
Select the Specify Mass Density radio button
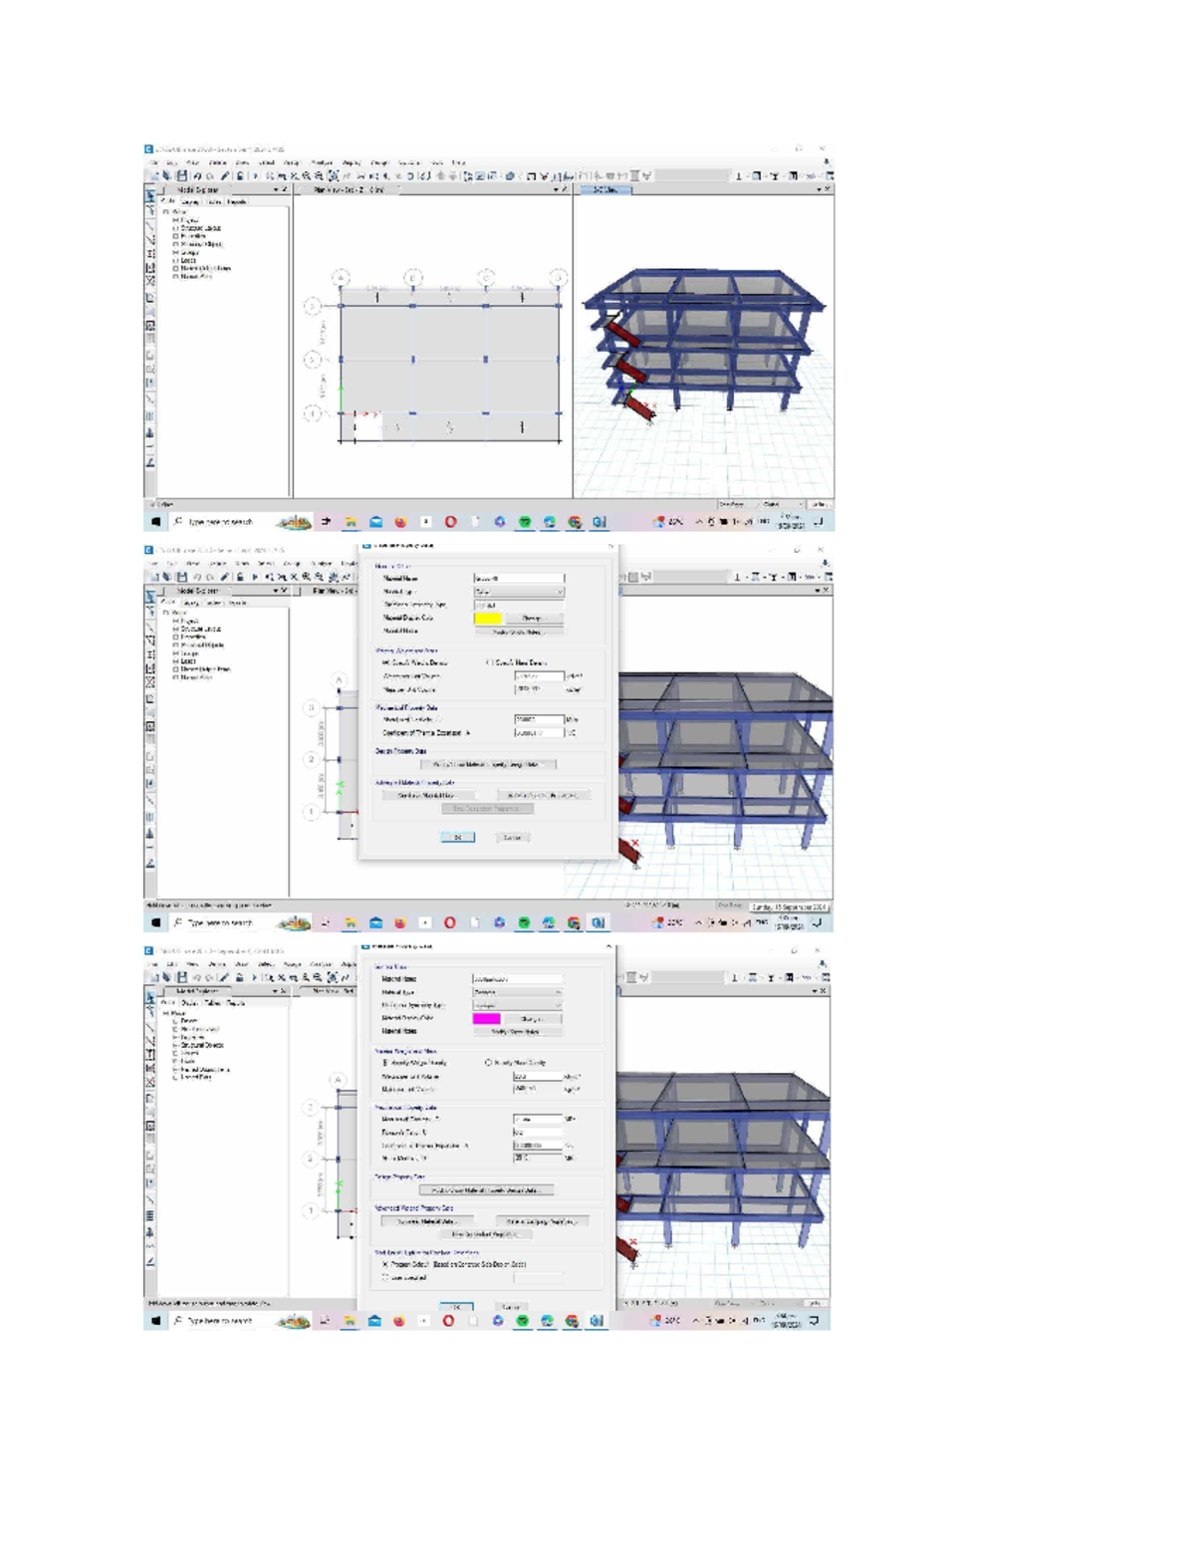click(488, 1063)
